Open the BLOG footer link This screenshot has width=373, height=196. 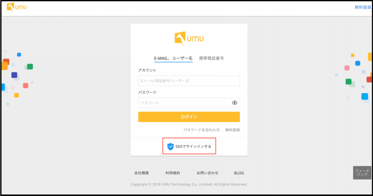[239, 173]
